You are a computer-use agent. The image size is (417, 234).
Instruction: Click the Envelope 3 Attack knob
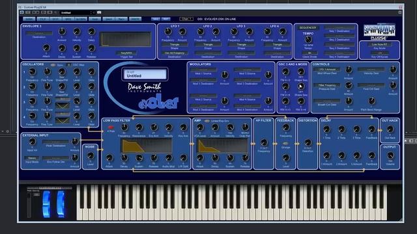46,47
